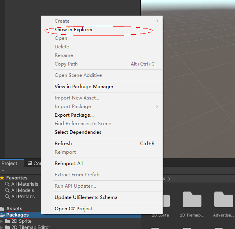This screenshot has height=229, width=235.
Task: Click the Packages folder icon
Action: pos(2,215)
